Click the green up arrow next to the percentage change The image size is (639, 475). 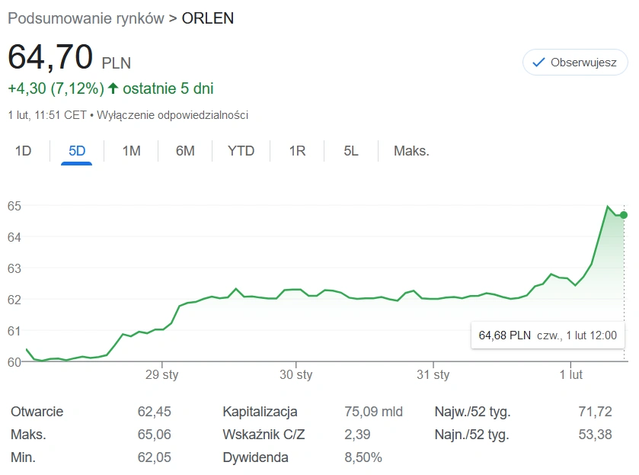[113, 88]
